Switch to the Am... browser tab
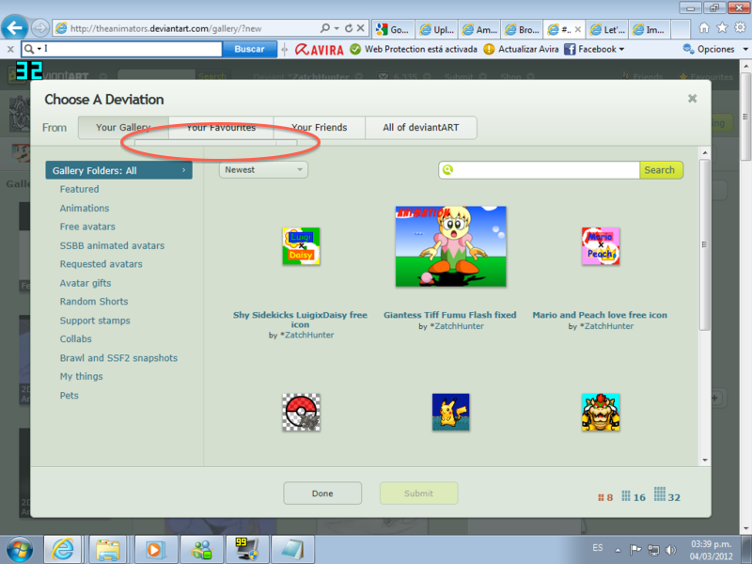Screen dimensions: 752x564 (479, 29)
